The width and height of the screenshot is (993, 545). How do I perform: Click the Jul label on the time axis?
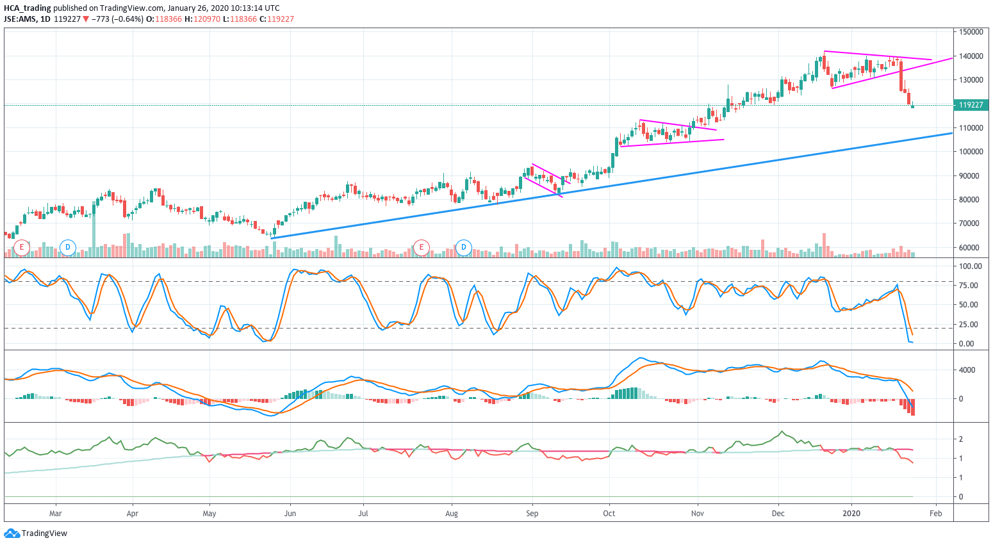363,514
